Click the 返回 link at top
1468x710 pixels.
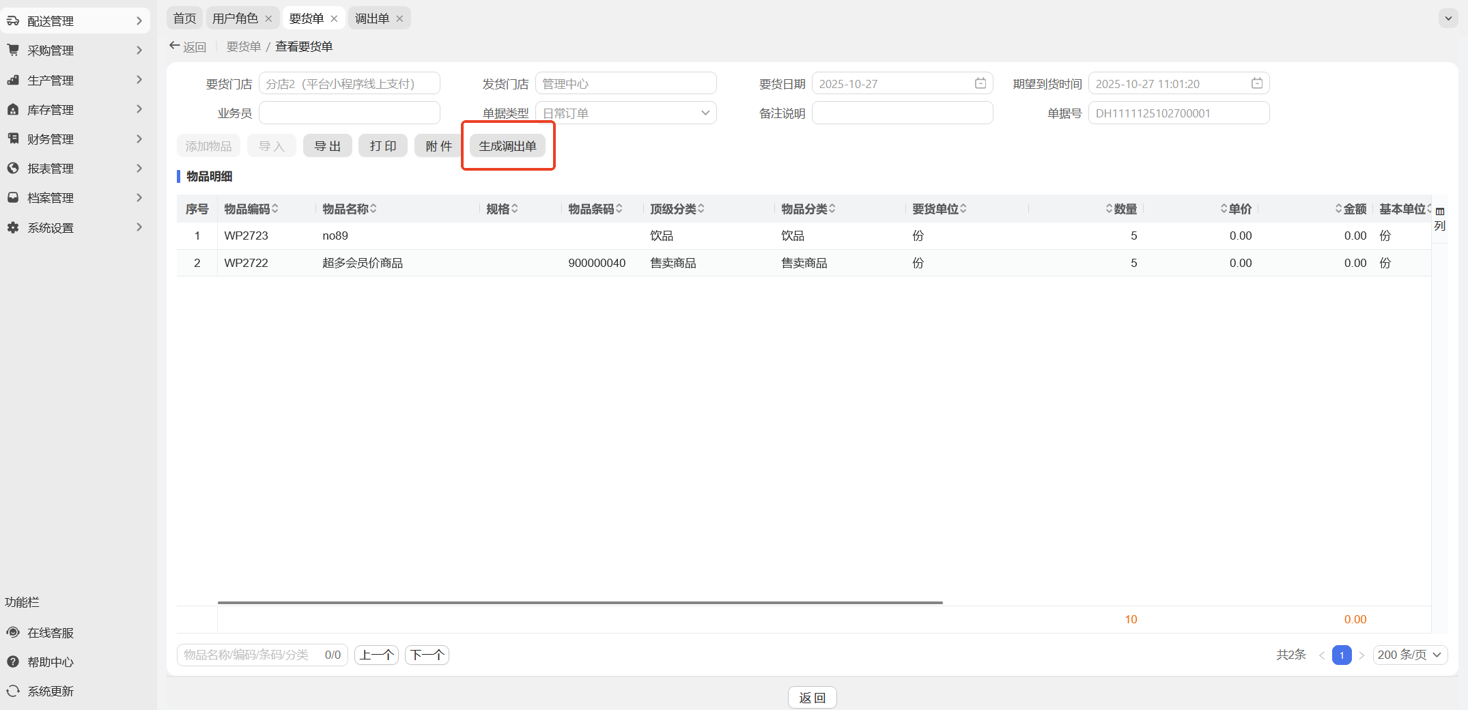point(188,46)
